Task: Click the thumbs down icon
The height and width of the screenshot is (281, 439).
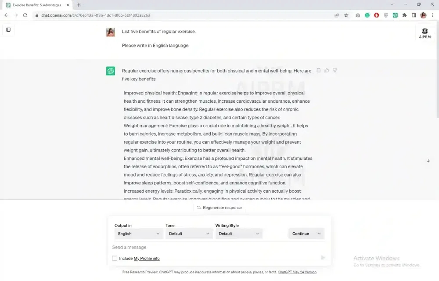Action: (335, 70)
